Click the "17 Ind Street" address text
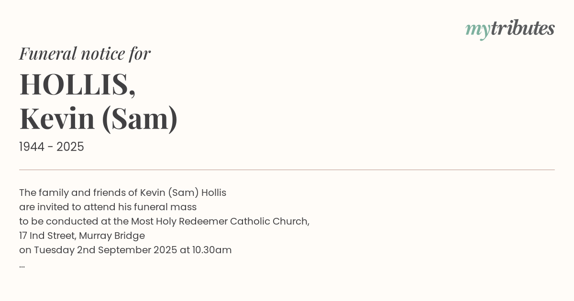Screen dimensions: 574x301 (x=47, y=236)
